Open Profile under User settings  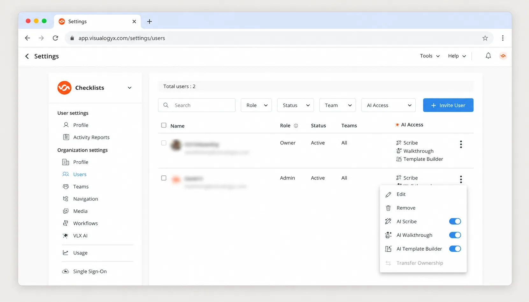[81, 125]
